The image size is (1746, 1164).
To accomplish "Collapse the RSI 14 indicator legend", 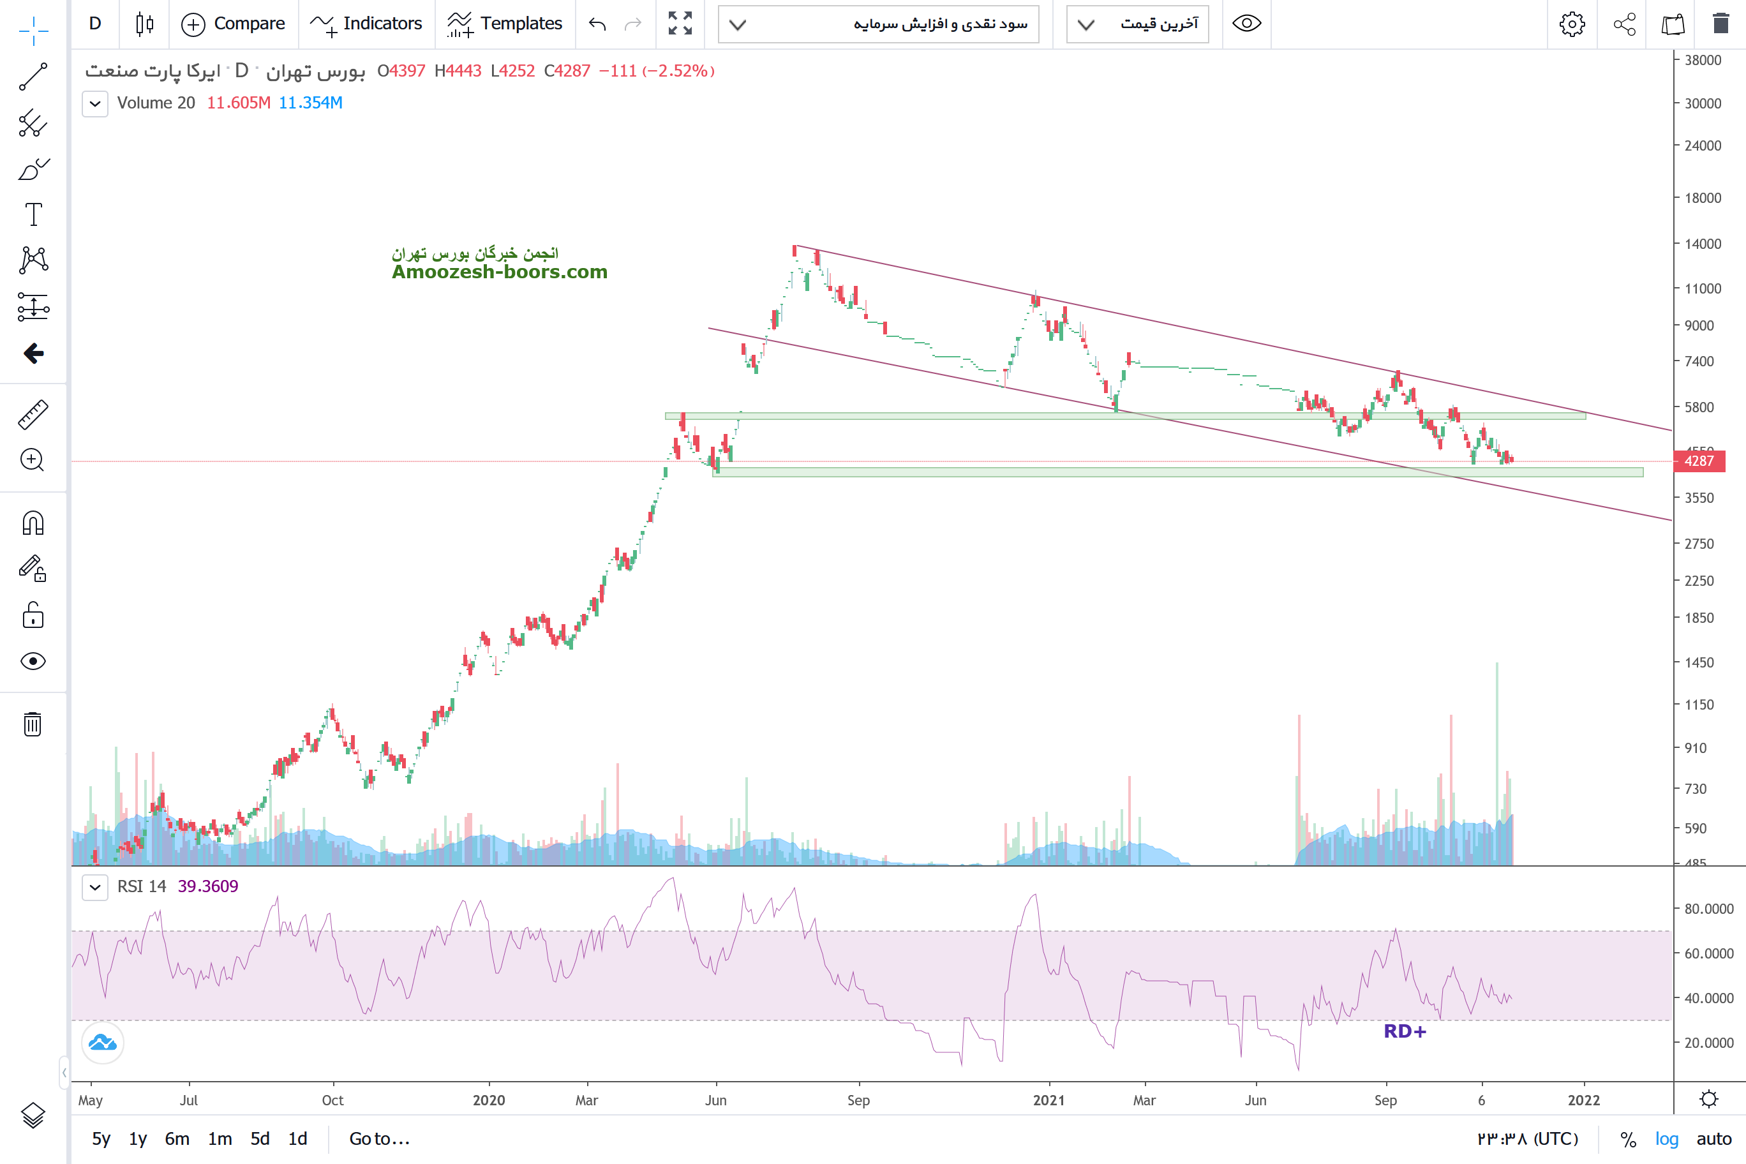I will click(x=95, y=886).
